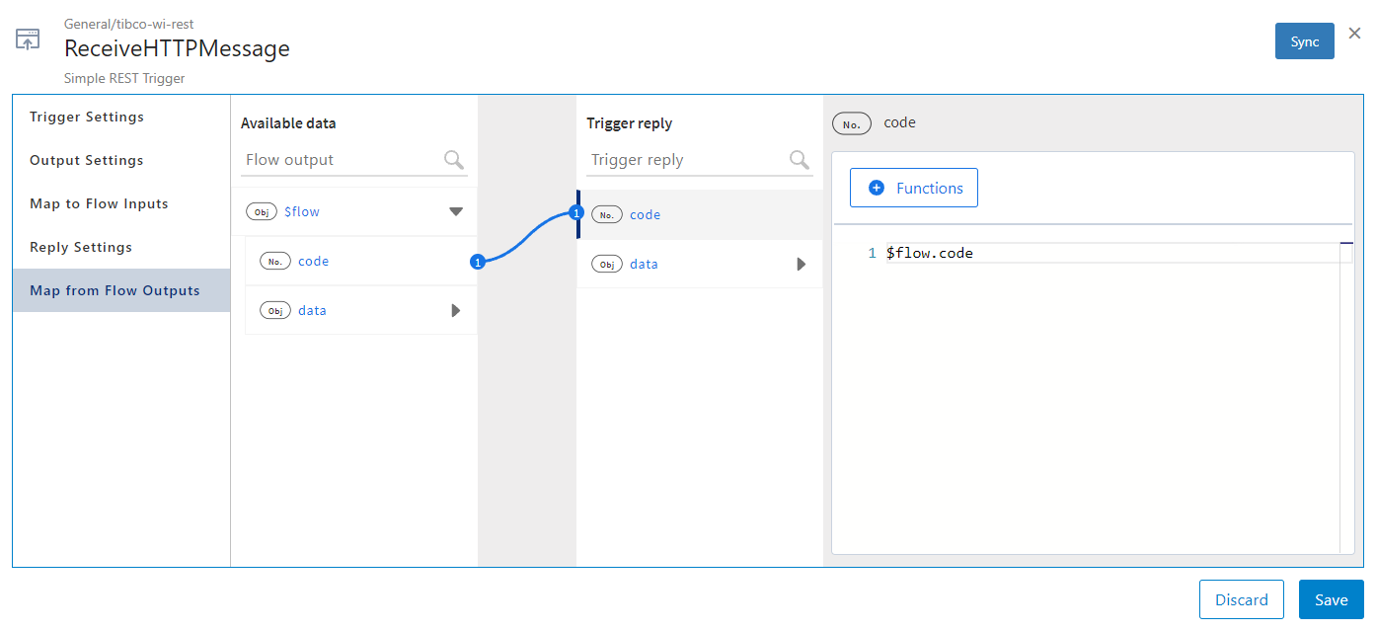The height and width of the screenshot is (631, 1376).
Task: Go to Map to Flow Inputs
Action: tap(99, 203)
